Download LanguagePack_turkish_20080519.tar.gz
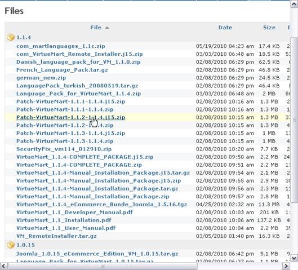This screenshot has height=270, width=298. (x=77, y=86)
